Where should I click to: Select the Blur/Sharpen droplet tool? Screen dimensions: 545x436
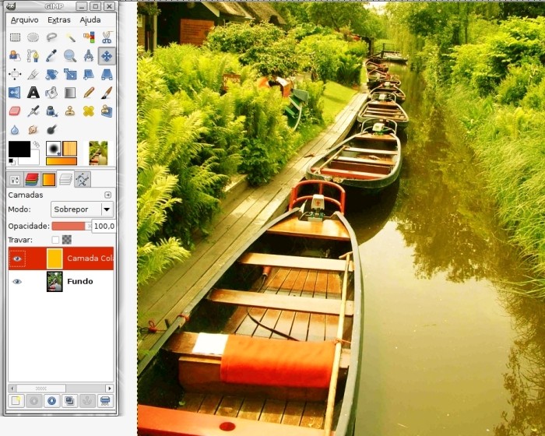coord(15,130)
